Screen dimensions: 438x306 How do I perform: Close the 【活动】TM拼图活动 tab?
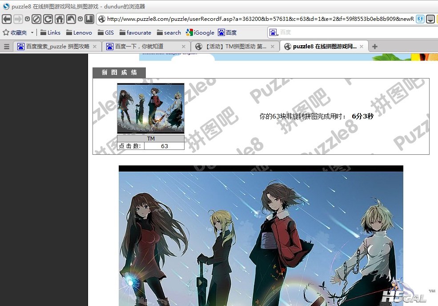[273, 47]
